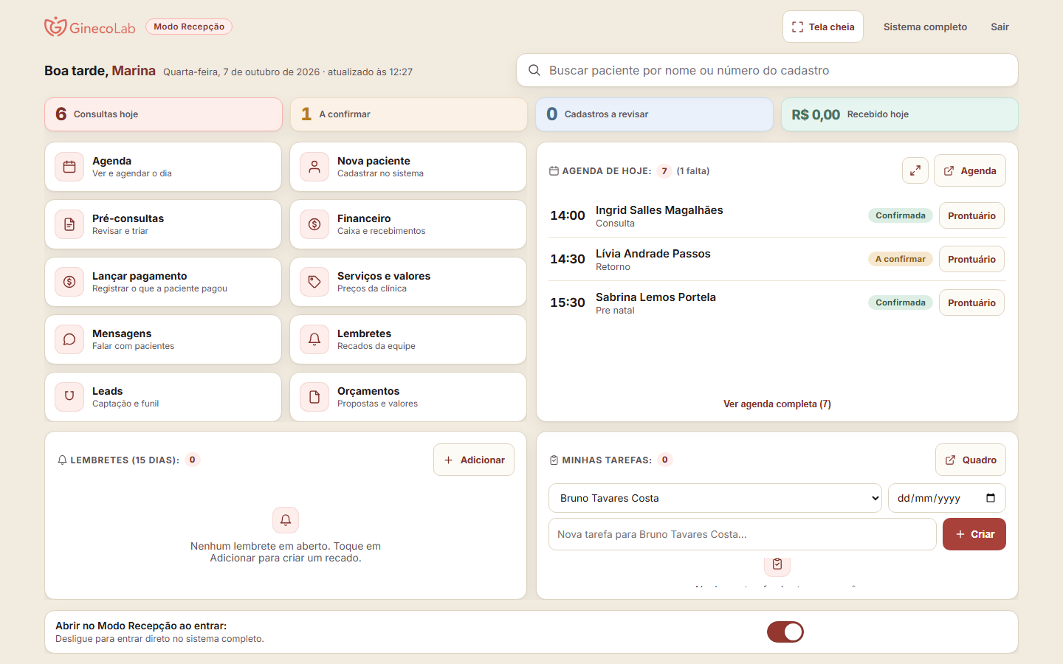The height and width of the screenshot is (664, 1063).
Task: Click the new task text field
Action: point(743,534)
